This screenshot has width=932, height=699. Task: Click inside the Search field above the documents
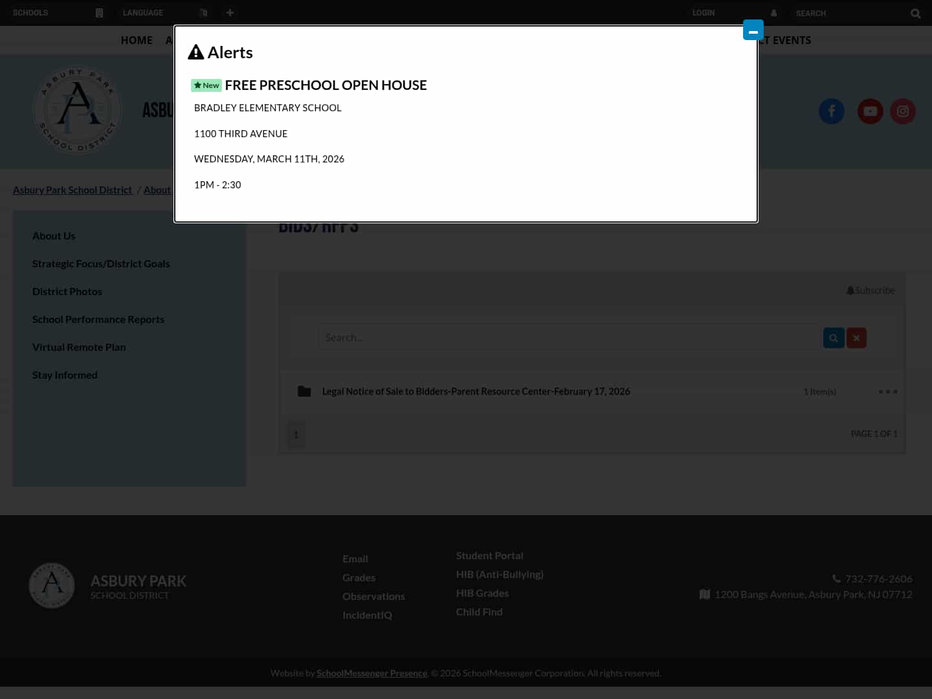point(570,337)
